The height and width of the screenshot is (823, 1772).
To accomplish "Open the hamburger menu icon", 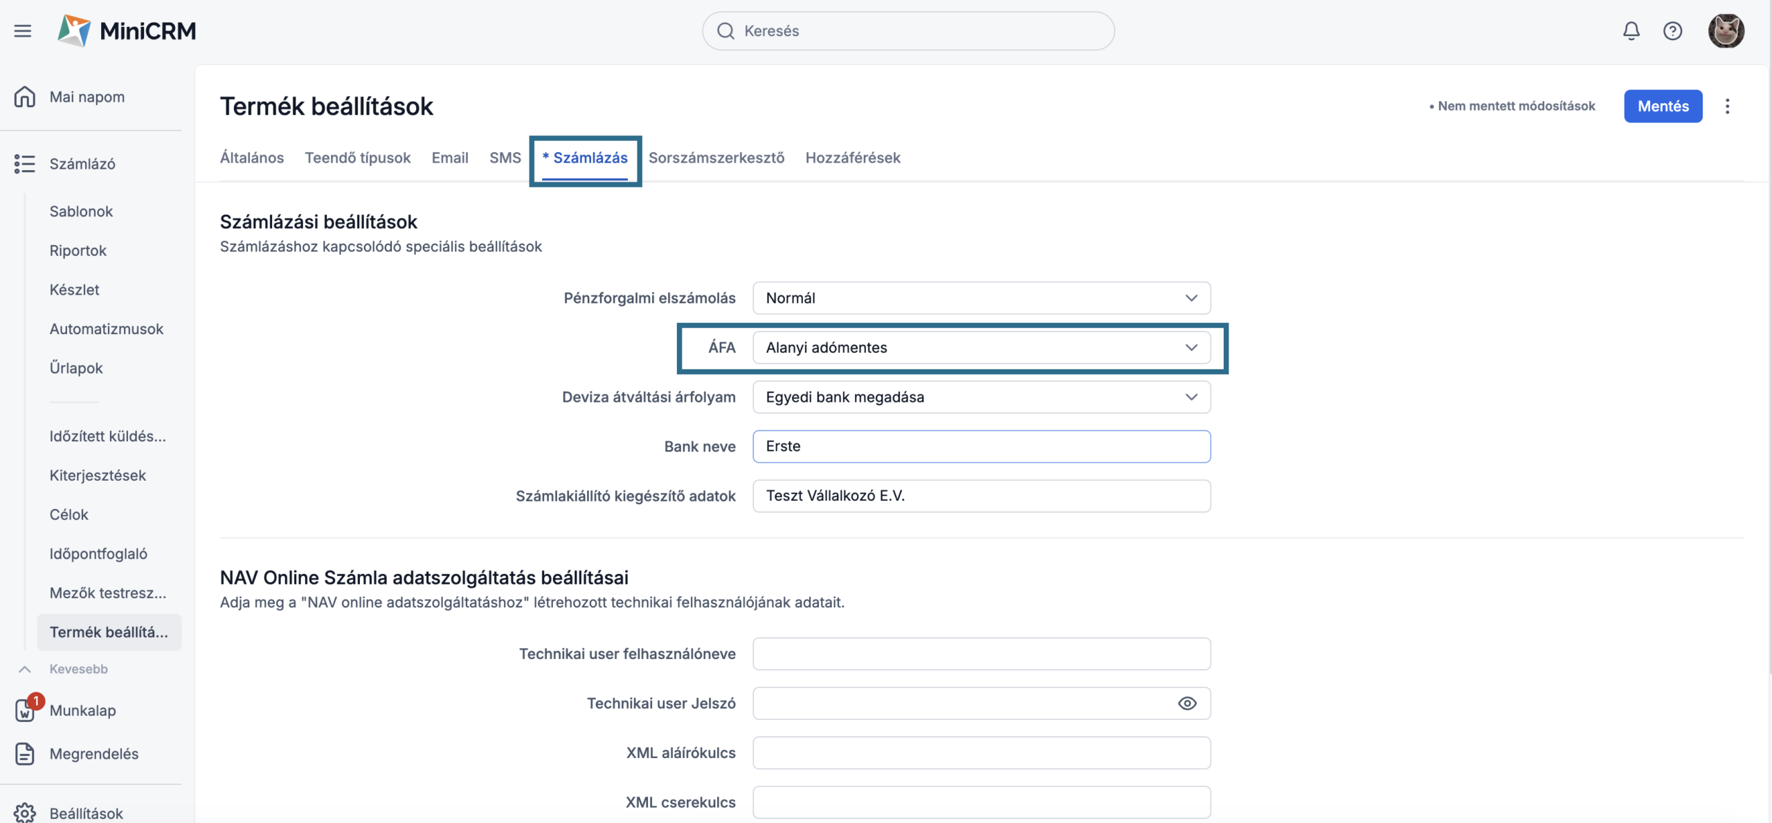I will coord(23,30).
